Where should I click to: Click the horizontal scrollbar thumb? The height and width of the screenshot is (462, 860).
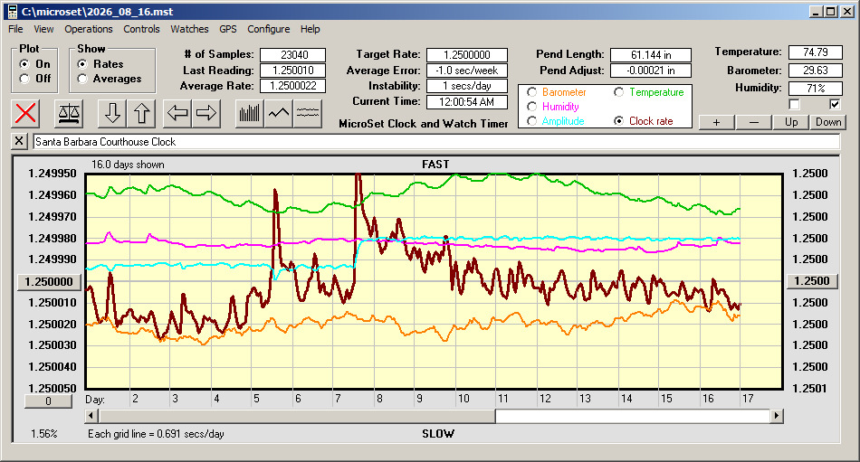[297, 416]
